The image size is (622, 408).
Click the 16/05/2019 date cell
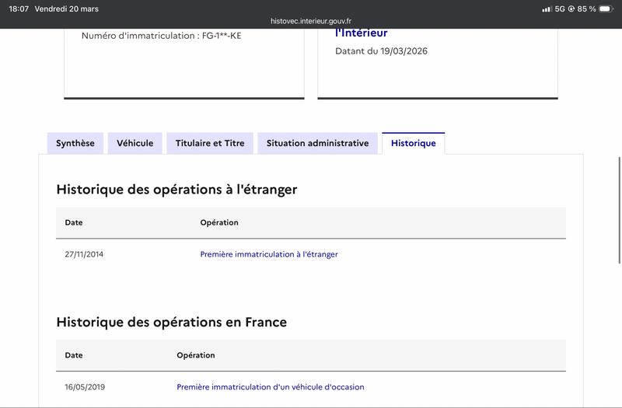[x=84, y=387]
